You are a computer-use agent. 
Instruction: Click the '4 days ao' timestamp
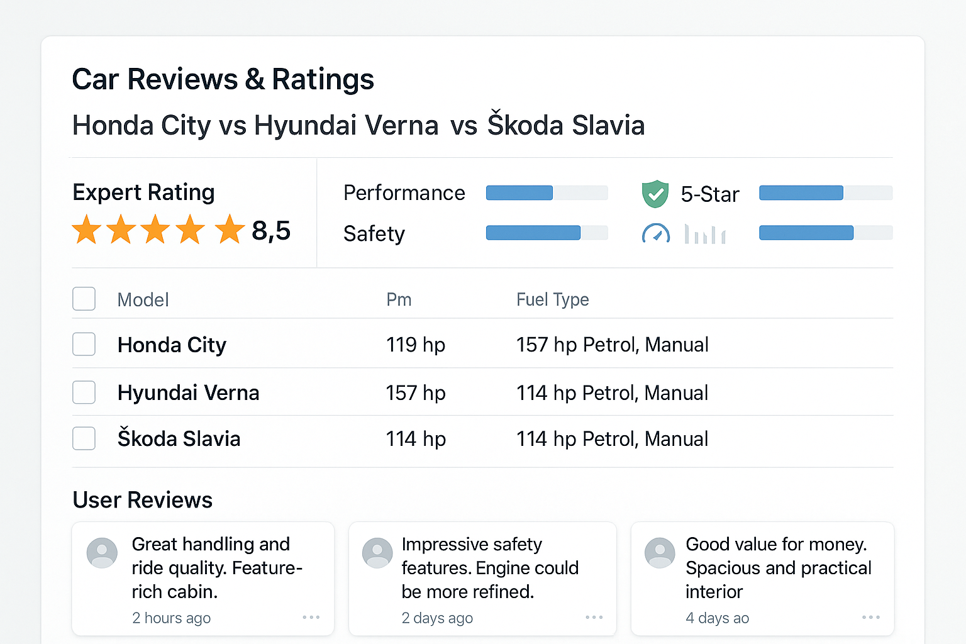[717, 618]
